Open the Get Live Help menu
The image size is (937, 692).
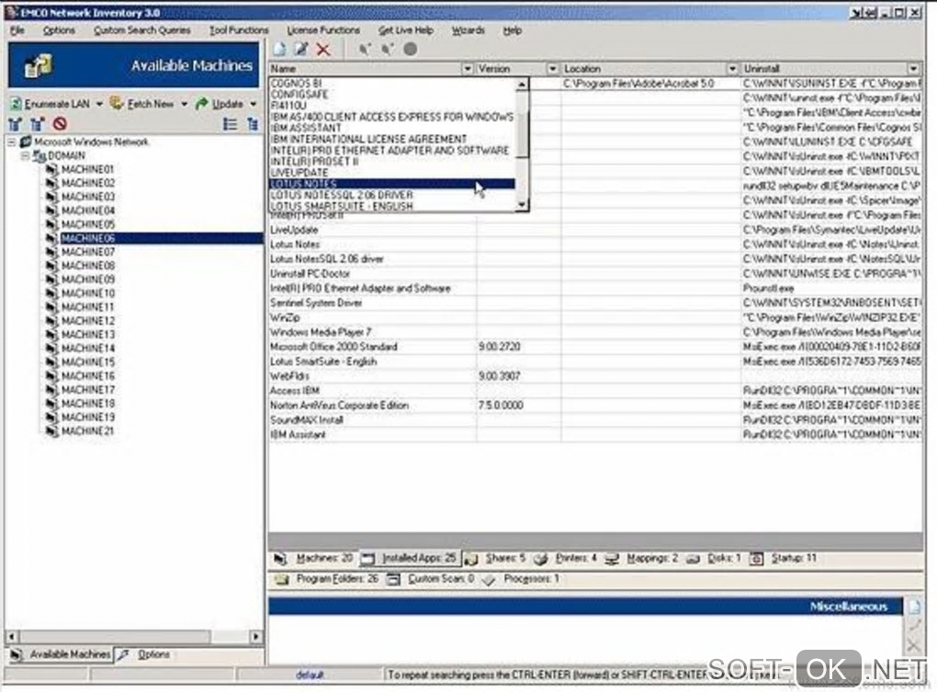pos(406,30)
